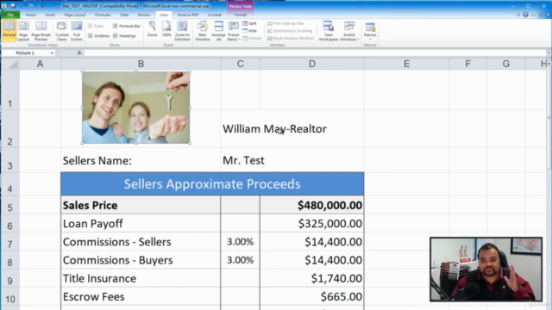Viewport: 552px width, 310px height.
Task: Click the house keys picture
Action: (136, 108)
